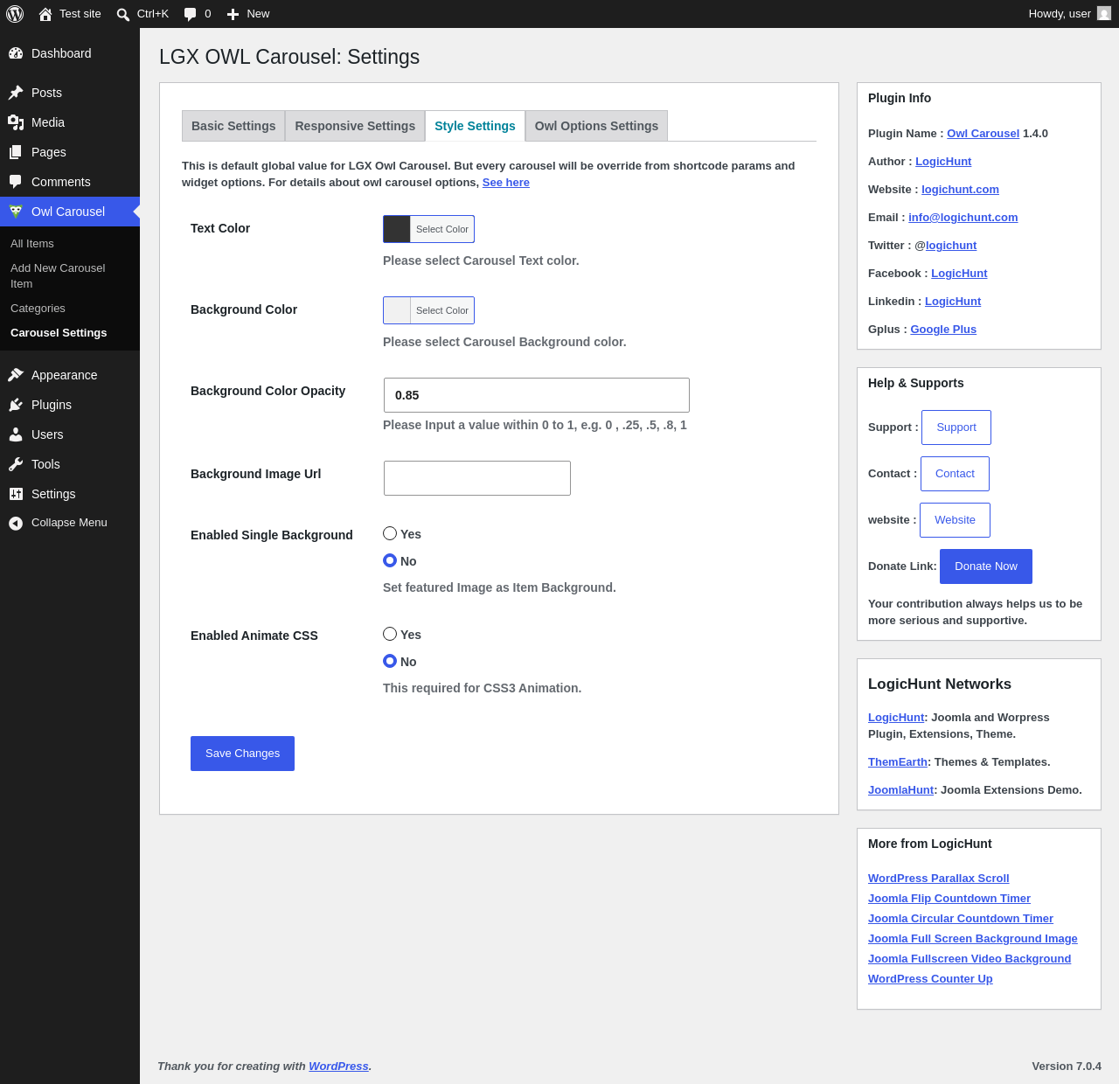The height and width of the screenshot is (1084, 1119).
Task: Open the LogicHunt author link
Action: click(943, 162)
